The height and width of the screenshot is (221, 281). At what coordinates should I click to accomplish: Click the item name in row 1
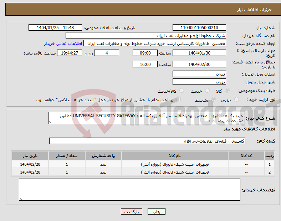(x=175, y=164)
